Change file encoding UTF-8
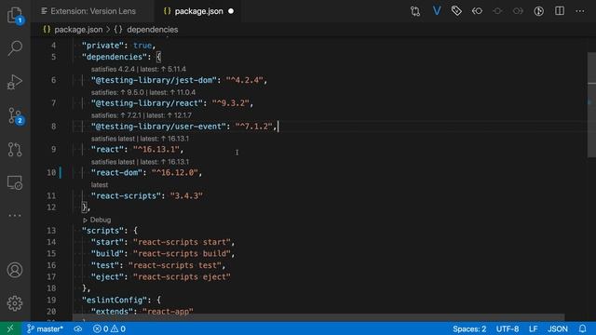This screenshot has width=596, height=335. point(508,328)
